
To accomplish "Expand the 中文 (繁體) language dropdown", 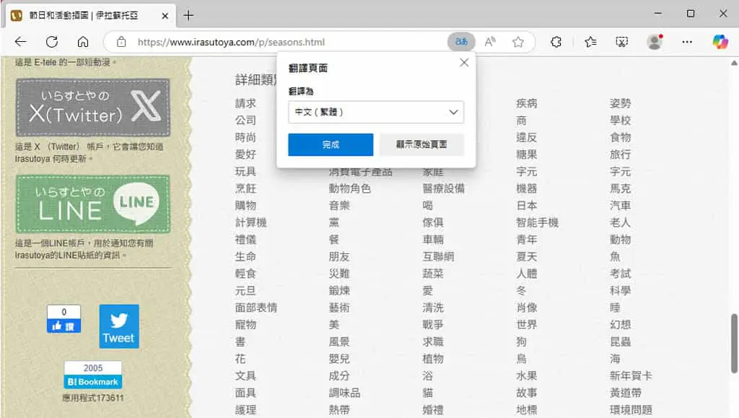I will click(375, 112).
